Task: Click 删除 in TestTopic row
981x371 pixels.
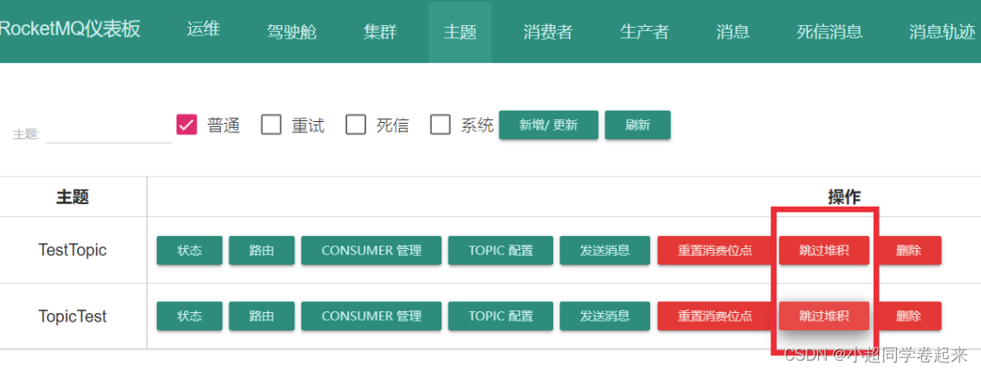Action: [x=908, y=251]
